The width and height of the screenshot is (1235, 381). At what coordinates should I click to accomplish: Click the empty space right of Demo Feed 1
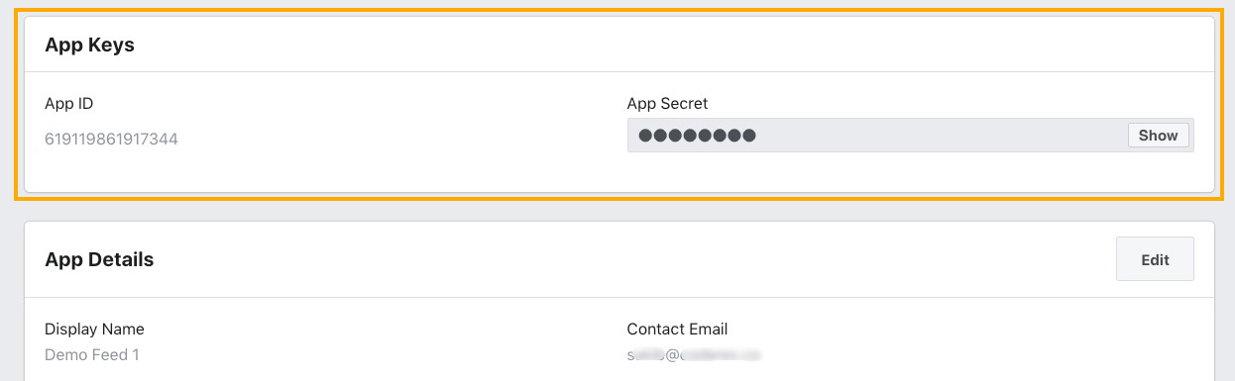(377, 354)
